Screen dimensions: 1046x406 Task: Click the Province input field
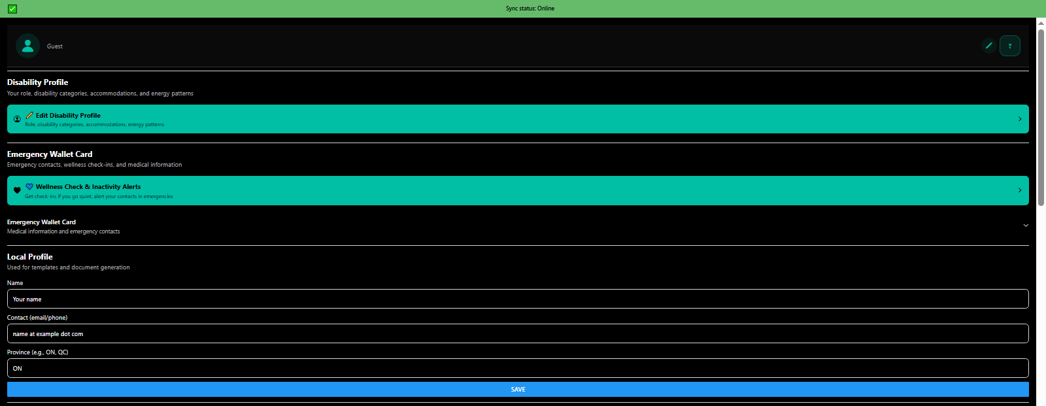click(517, 368)
